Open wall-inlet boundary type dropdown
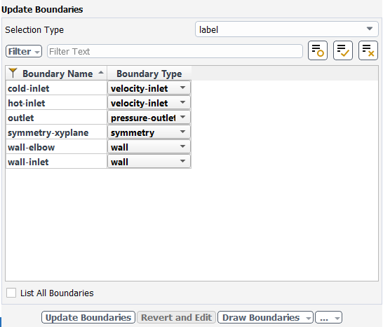This screenshot has width=383, height=327. tap(149, 161)
